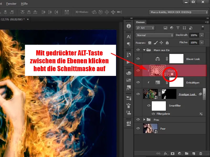The height and width of the screenshot is (157, 210).
Task: Open the layer filter type dropdown Art
Action: pos(145,28)
